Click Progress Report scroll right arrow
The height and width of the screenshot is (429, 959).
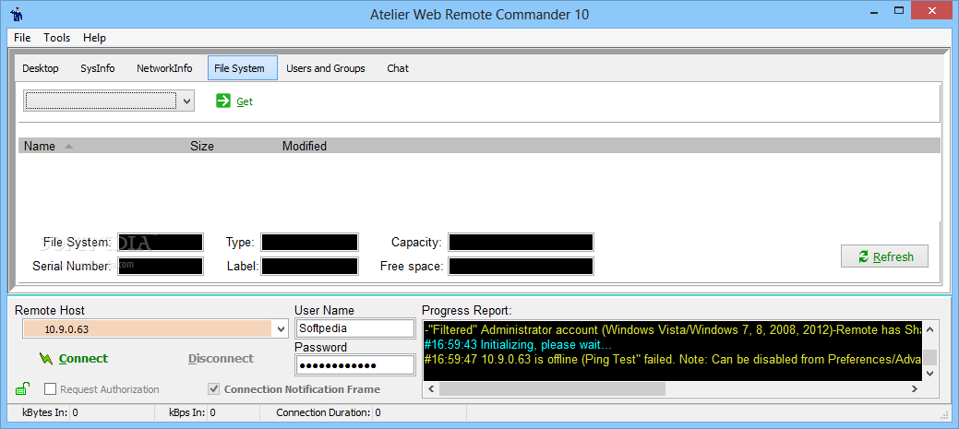[915, 388]
